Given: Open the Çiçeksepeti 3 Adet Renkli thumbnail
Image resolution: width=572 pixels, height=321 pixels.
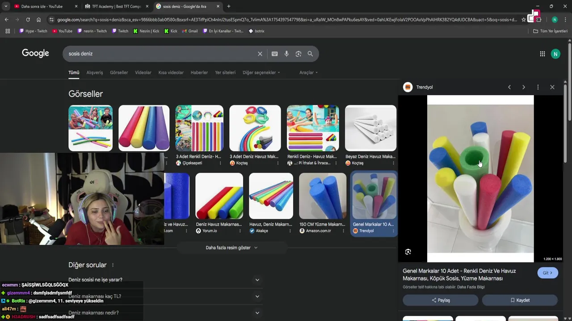Looking at the screenshot, I should pyautogui.click(x=199, y=128).
